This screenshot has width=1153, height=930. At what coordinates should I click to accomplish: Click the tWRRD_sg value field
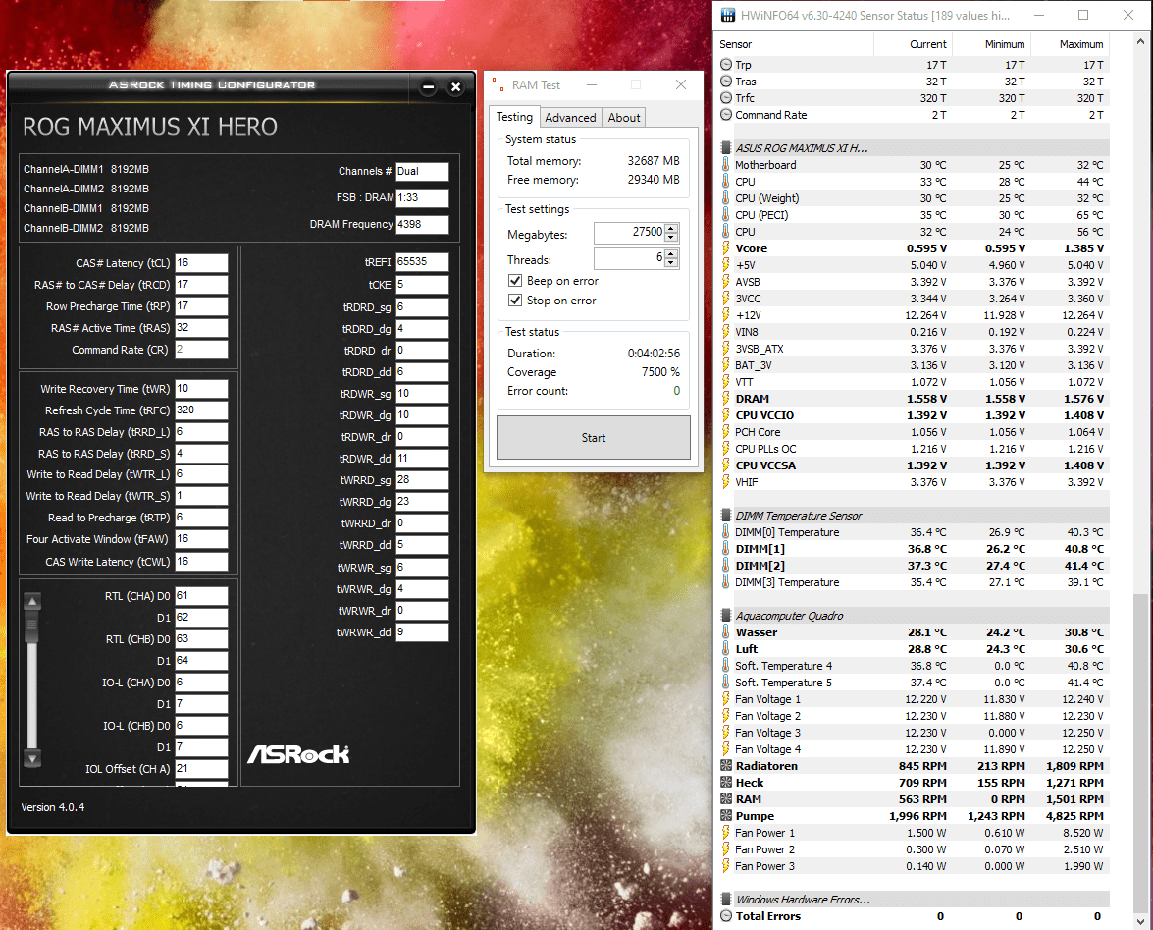coord(422,479)
